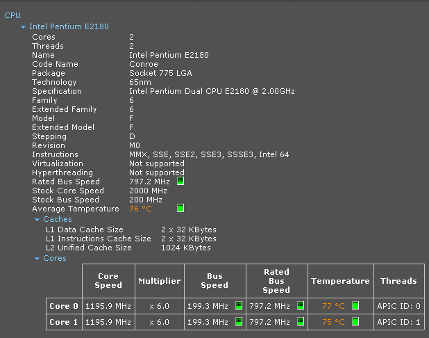Click the Hyperthreading Not supported value
This screenshot has width=429, height=338.
click(157, 172)
